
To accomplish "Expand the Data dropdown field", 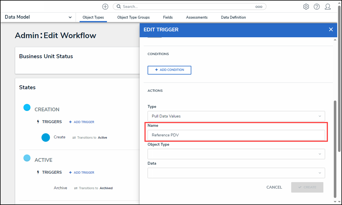I will point(236,173).
